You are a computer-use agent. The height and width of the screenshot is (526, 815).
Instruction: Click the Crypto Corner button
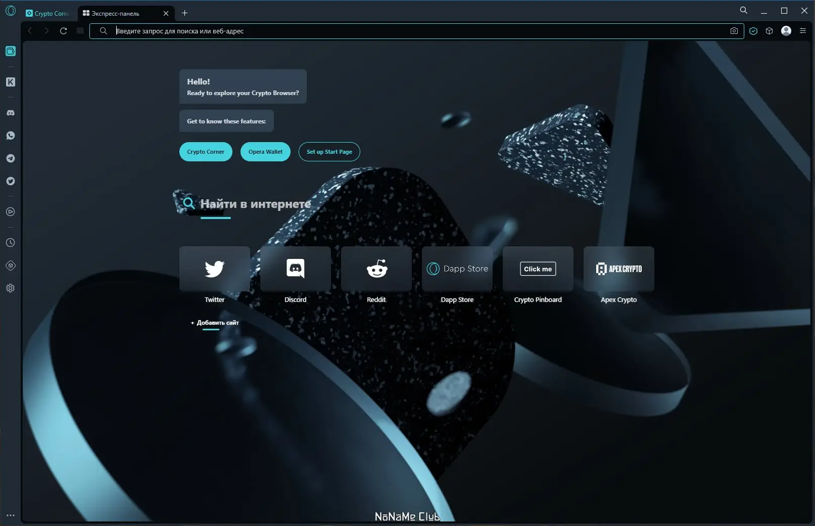pos(206,152)
